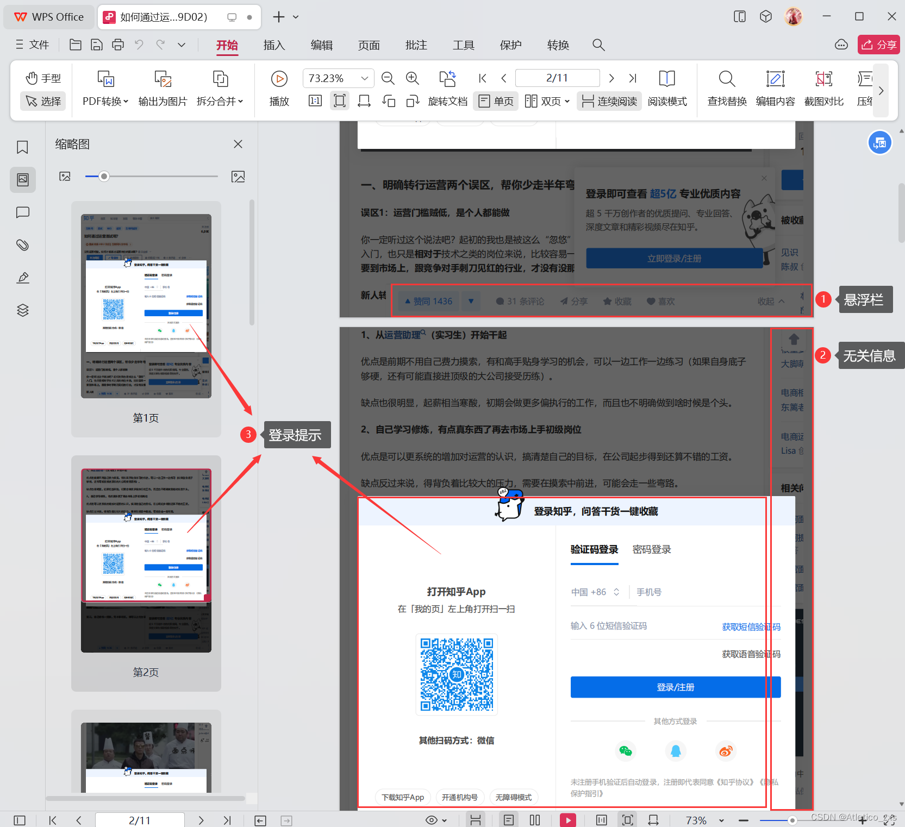Open 截图对比 screenshot compare
The image size is (905, 827).
point(824,89)
